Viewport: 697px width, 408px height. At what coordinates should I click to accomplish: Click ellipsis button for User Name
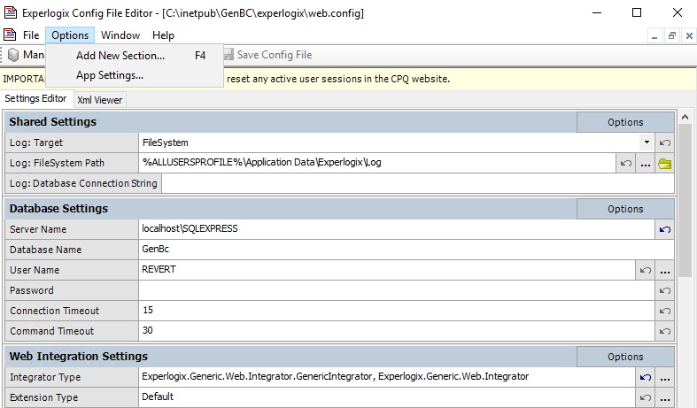coord(664,270)
